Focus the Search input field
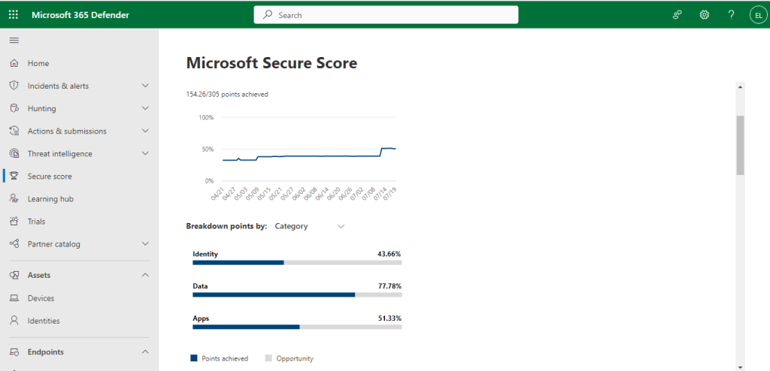Viewport: 770px width, 371px height. [386, 15]
